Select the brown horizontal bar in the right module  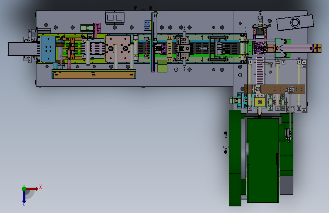(274, 89)
